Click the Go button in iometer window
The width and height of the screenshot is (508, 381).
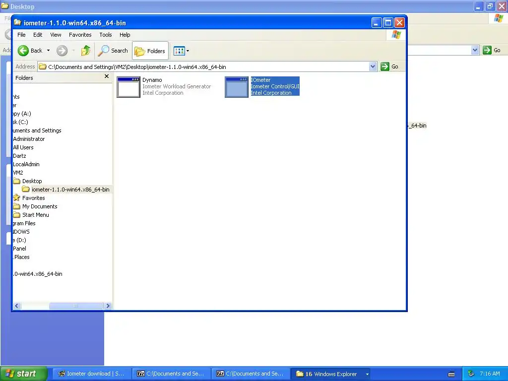[389, 66]
